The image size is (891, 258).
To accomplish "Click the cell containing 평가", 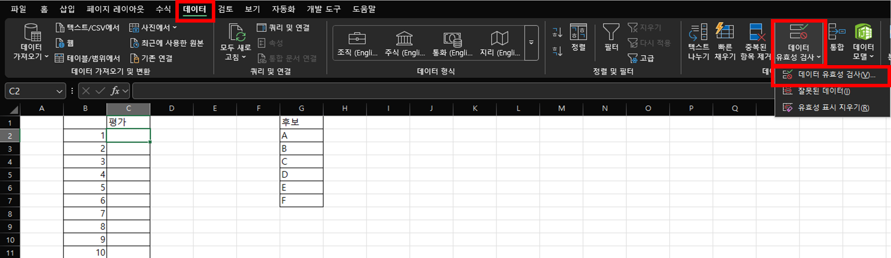I will point(128,122).
